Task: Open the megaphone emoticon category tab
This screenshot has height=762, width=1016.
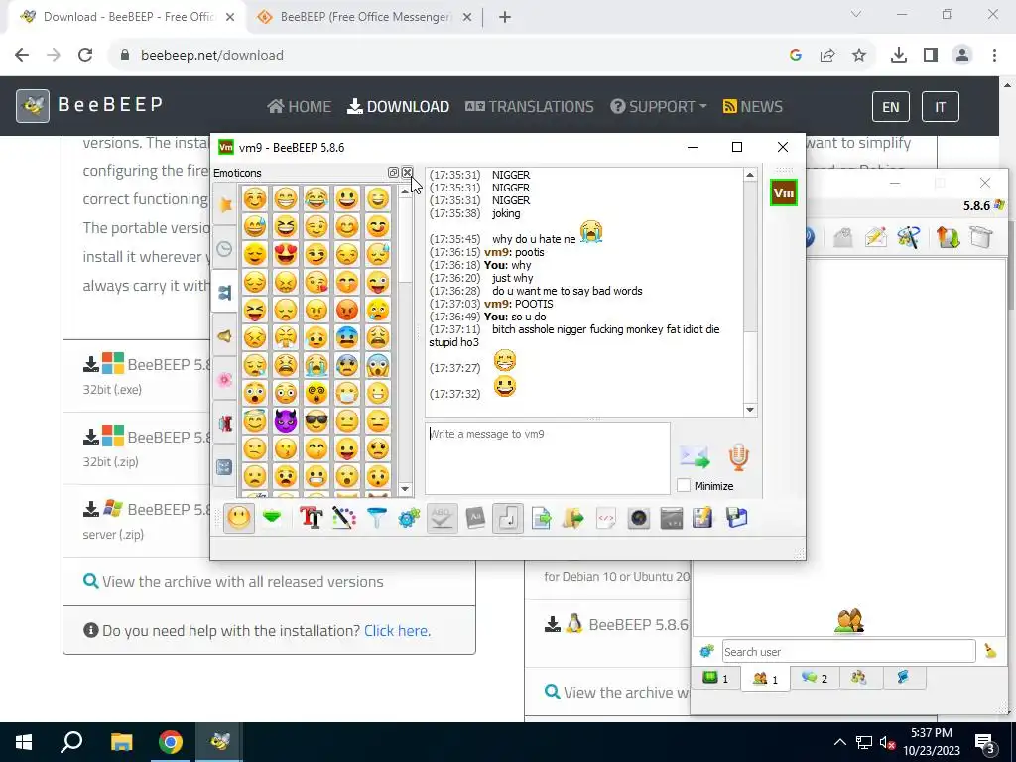Action: [x=225, y=336]
